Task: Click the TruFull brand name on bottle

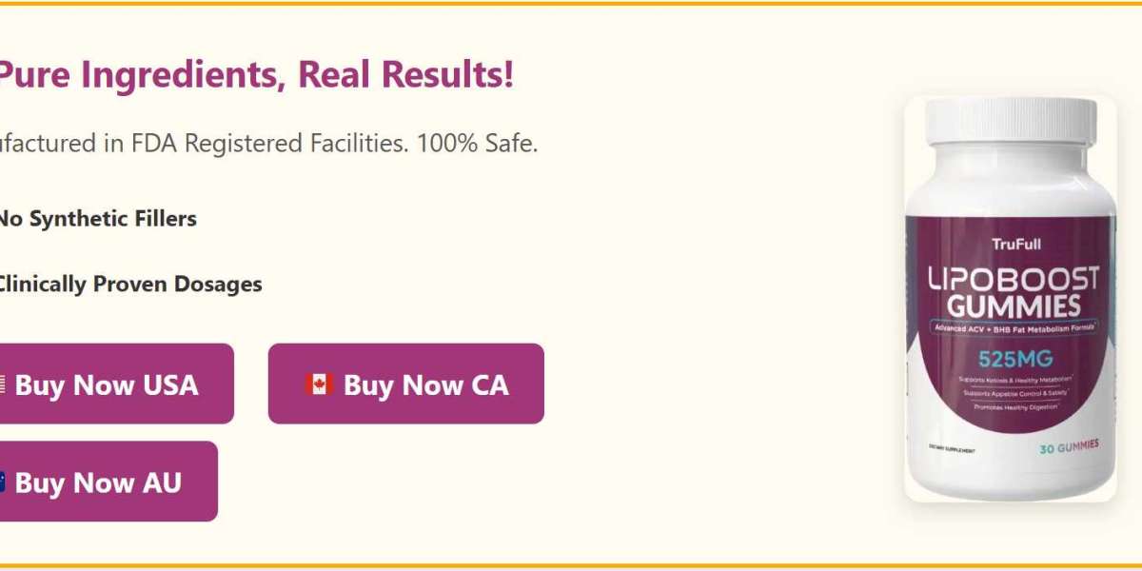Action: [x=1016, y=245]
